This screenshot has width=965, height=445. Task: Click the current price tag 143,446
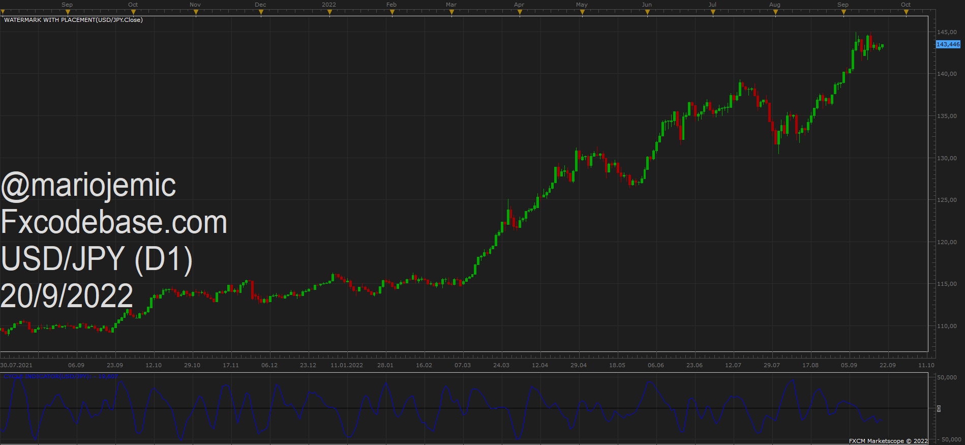(948, 44)
